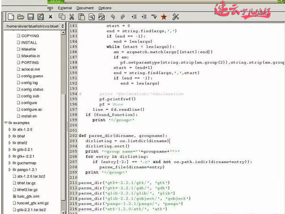The width and height of the screenshot is (285, 214).
Task: Click the star bookmark icon
Action: tap(164, 17)
